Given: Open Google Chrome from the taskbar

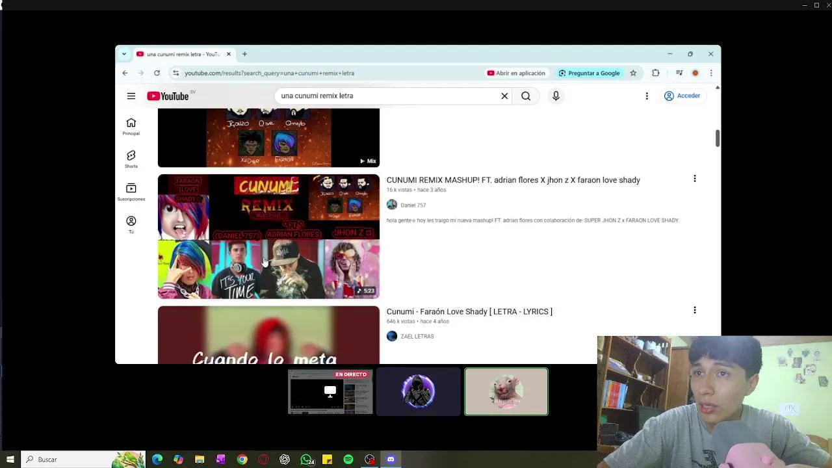Looking at the screenshot, I should point(242,460).
